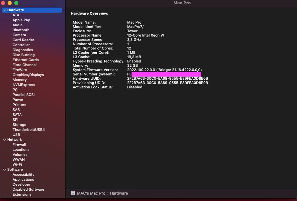This screenshot has height=201, width=297.
Task: Select Camera in the sidebar
Action: [19, 35]
